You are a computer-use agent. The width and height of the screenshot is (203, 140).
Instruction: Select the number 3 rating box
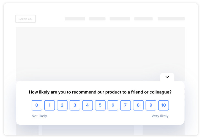click(75, 105)
